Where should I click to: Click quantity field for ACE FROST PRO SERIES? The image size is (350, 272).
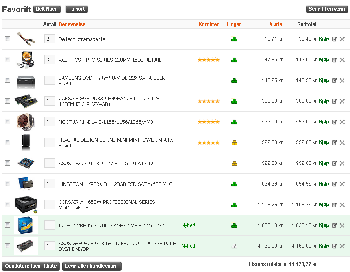pos(50,60)
